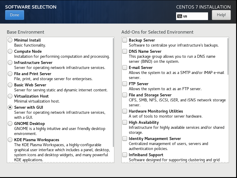Enable High Availability add-on

[x=125, y=122]
